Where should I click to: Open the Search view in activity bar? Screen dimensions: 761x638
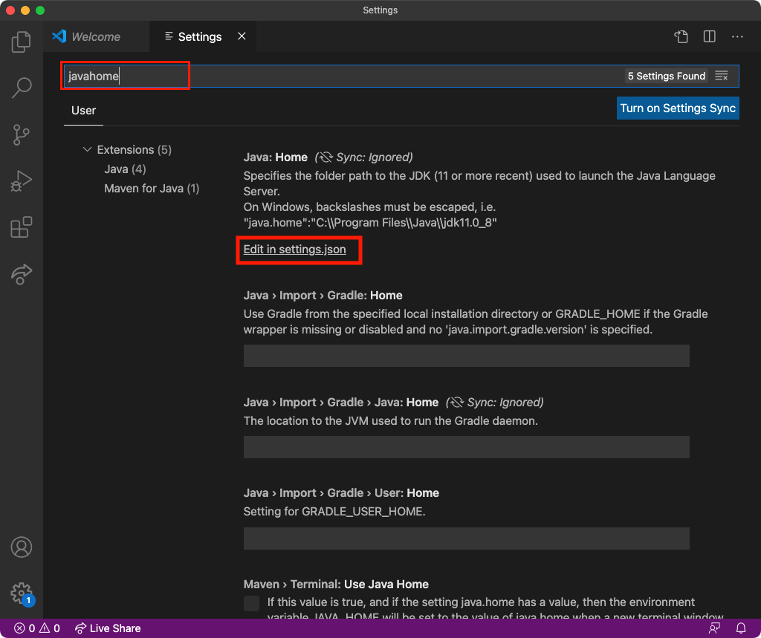point(22,88)
